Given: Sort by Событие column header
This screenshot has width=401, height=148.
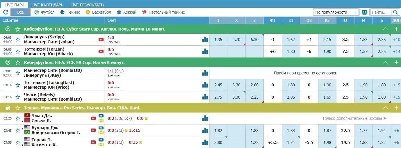Looking at the screenshot, I should (x=10, y=20).
